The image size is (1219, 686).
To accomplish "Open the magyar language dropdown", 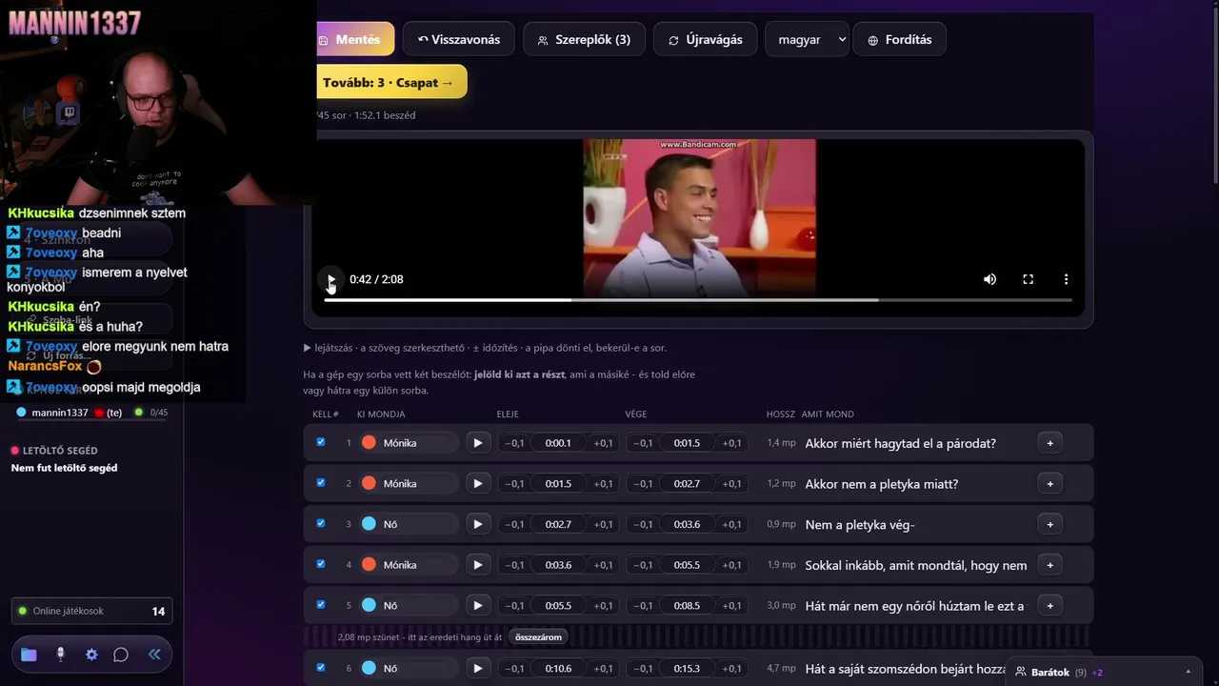I will [x=808, y=39].
